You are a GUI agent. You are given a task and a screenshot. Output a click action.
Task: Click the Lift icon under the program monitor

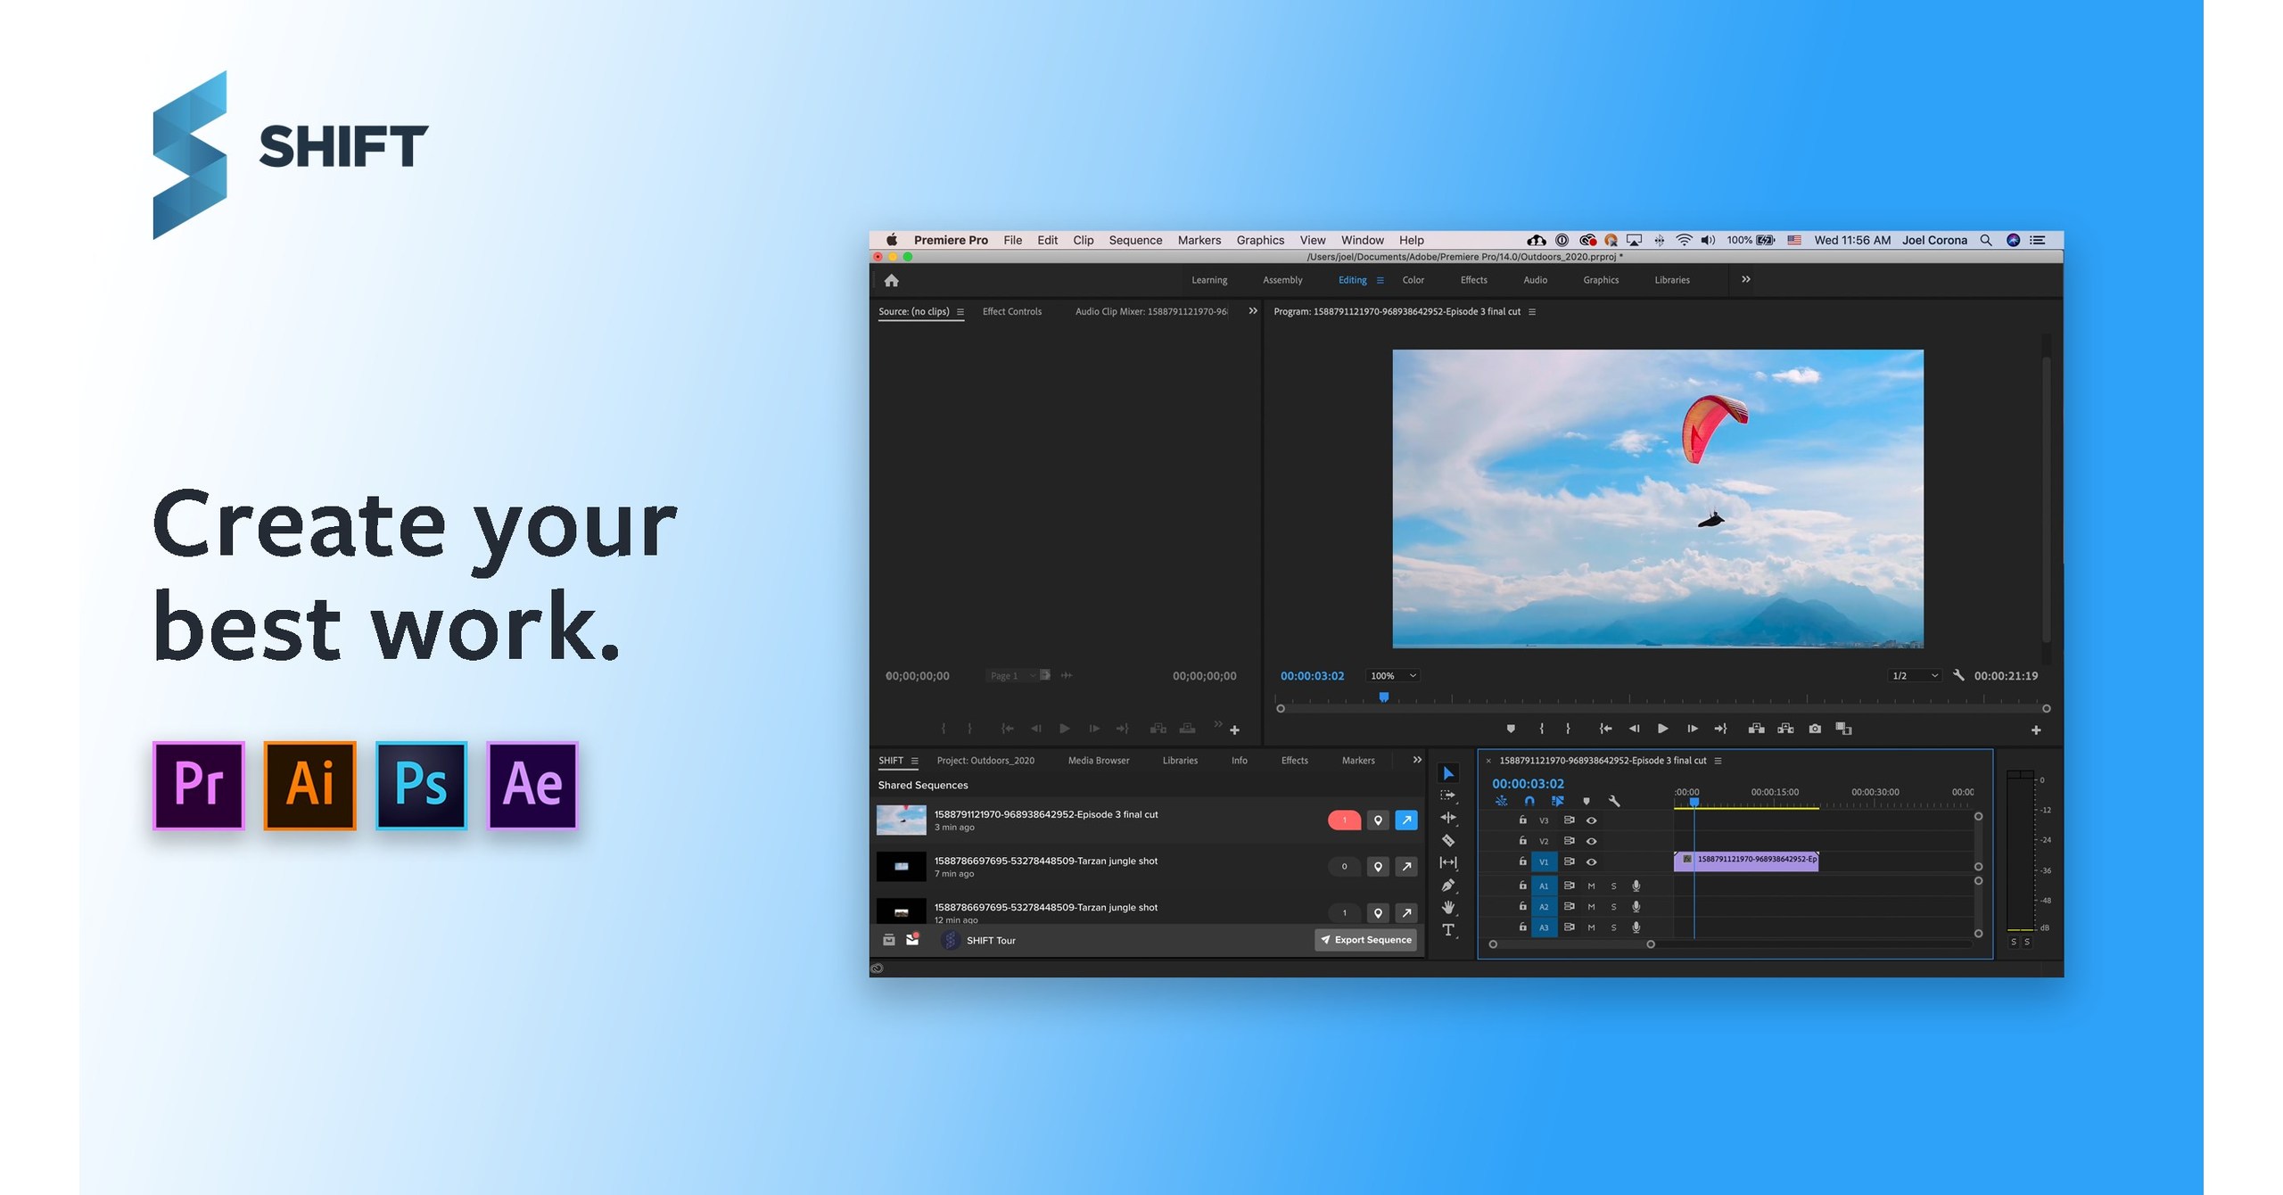pyautogui.click(x=1756, y=729)
